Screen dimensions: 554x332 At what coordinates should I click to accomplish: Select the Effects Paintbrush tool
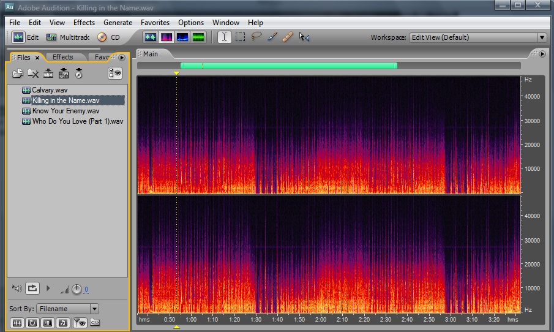pyautogui.click(x=272, y=37)
